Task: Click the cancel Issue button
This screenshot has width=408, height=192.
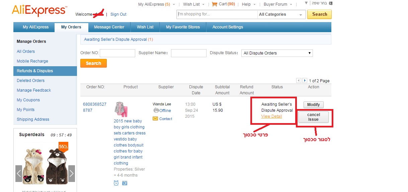Action: (314, 117)
